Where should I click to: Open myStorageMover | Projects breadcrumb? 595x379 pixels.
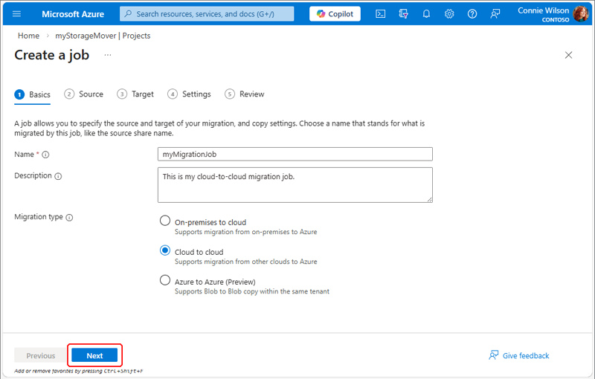click(103, 36)
